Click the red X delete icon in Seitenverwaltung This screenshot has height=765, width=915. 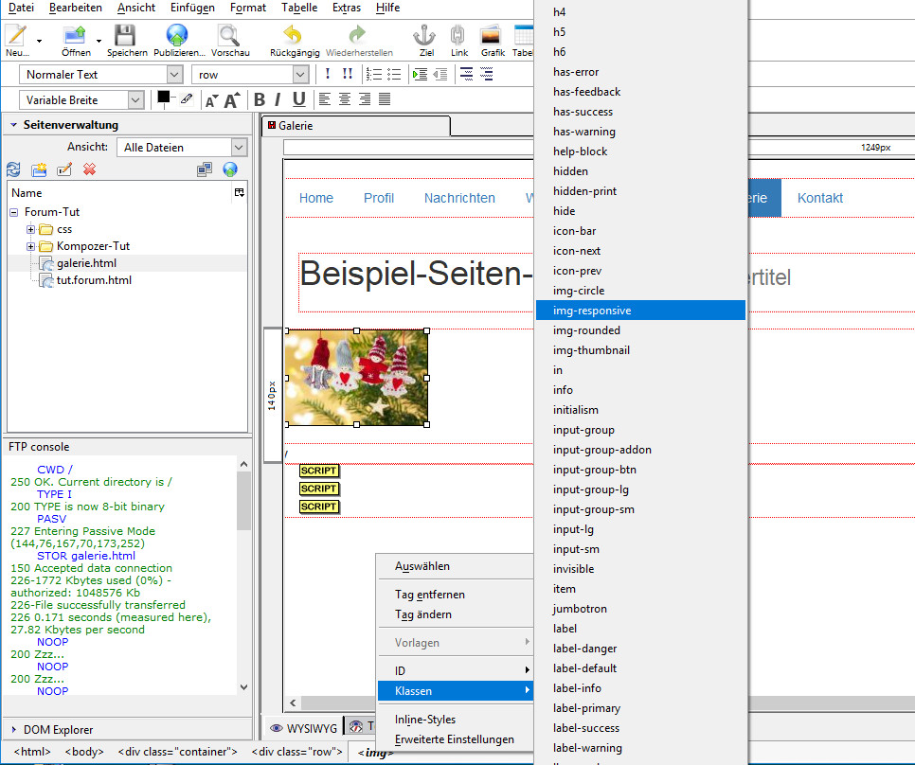[89, 169]
